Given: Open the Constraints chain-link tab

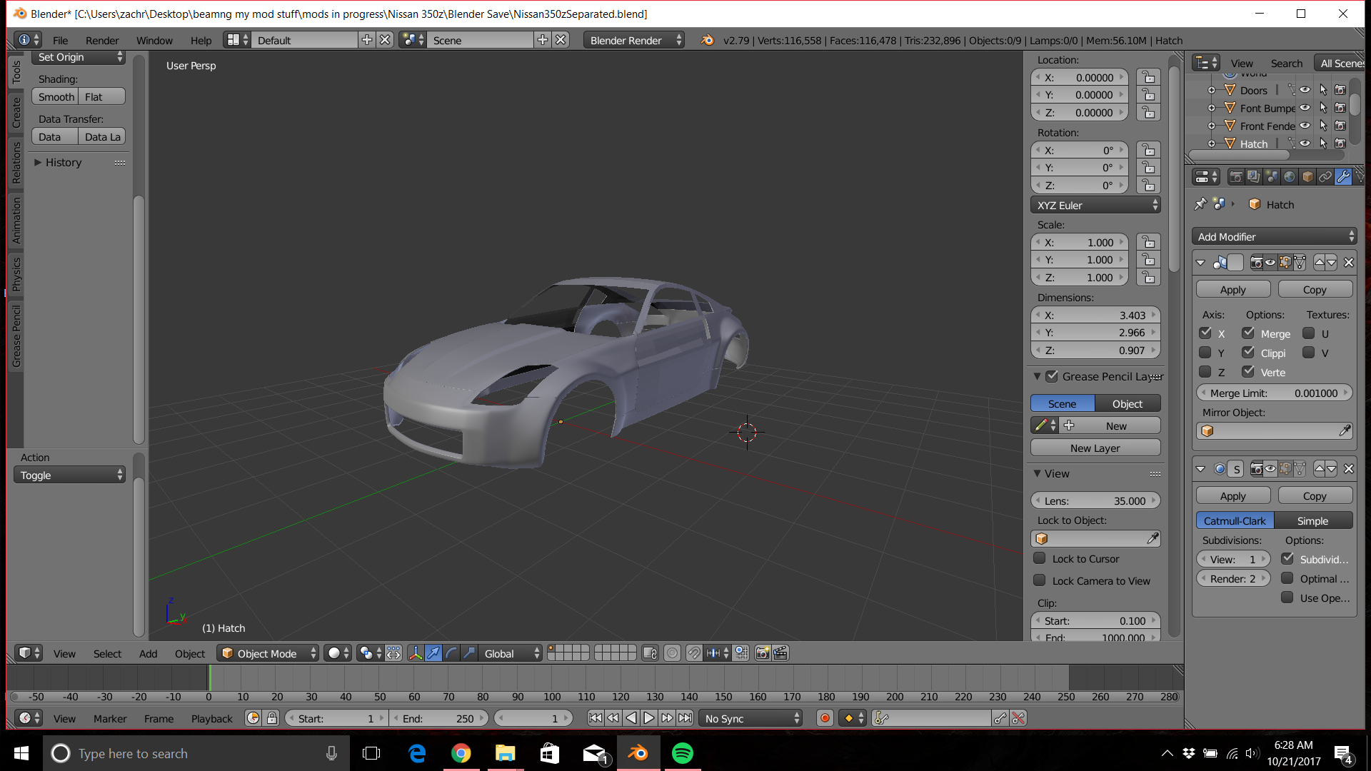Looking at the screenshot, I should pyautogui.click(x=1325, y=176).
